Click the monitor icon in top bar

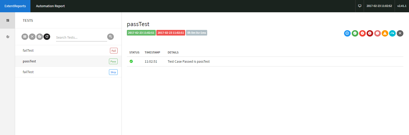click(x=360, y=6)
